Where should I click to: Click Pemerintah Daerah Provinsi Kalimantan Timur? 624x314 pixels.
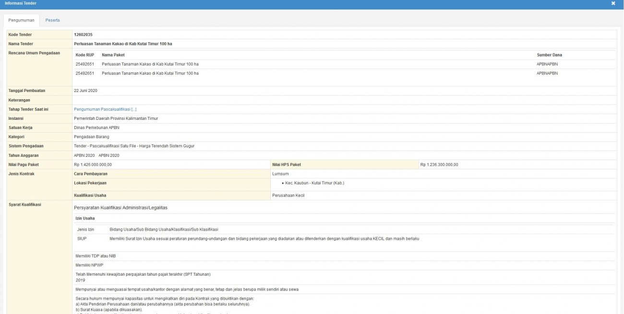[x=116, y=118]
